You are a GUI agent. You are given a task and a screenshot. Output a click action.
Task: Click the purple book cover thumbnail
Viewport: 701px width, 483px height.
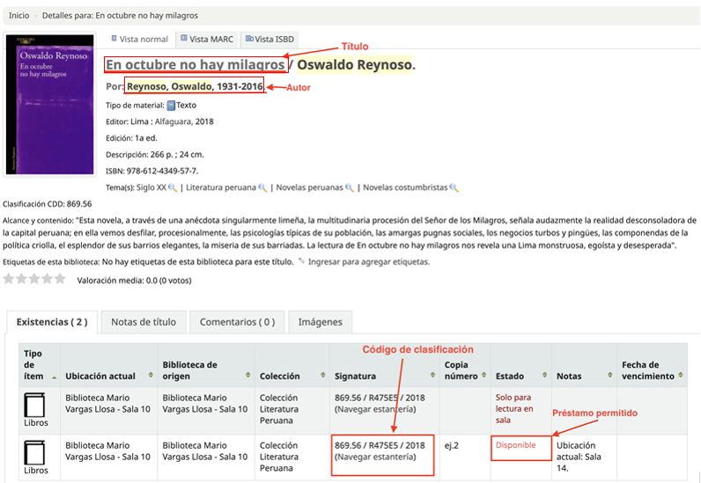49,104
